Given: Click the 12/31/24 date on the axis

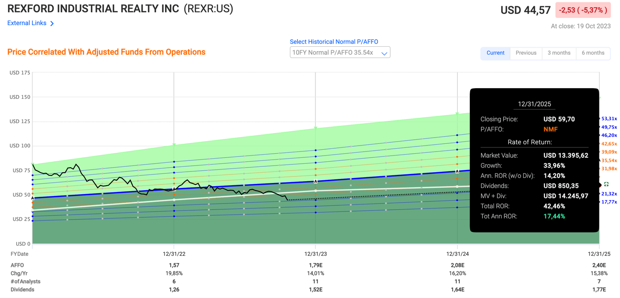Looking at the screenshot, I should point(457,254).
